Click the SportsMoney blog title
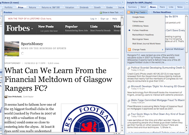189x135 pixels. click(32, 44)
